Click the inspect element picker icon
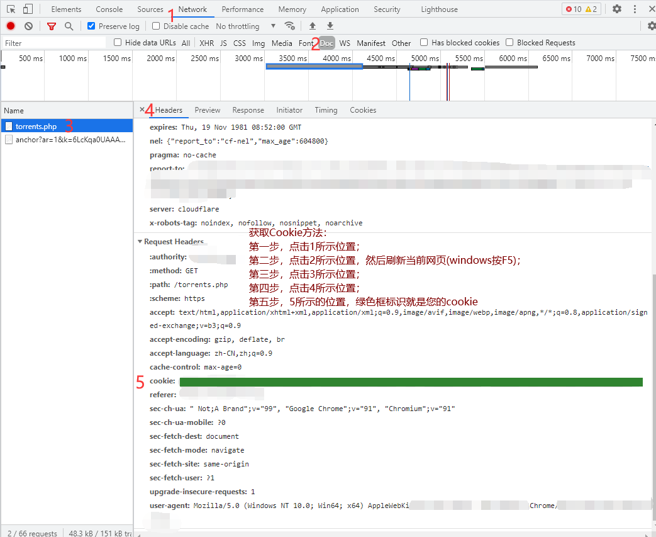The image size is (656, 537). coord(11,9)
